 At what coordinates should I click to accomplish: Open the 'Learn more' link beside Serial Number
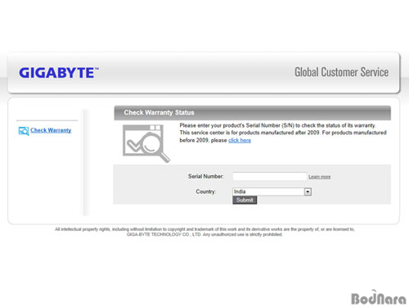(x=319, y=177)
